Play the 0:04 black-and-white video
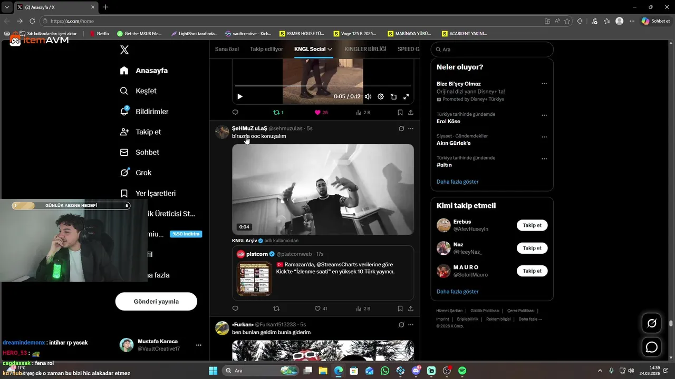 click(323, 189)
